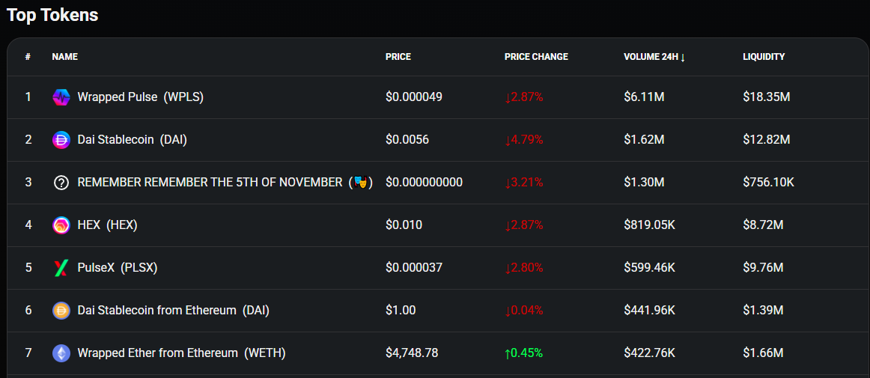Click the 0.04% price change value
This screenshot has height=378, width=870.
[524, 311]
